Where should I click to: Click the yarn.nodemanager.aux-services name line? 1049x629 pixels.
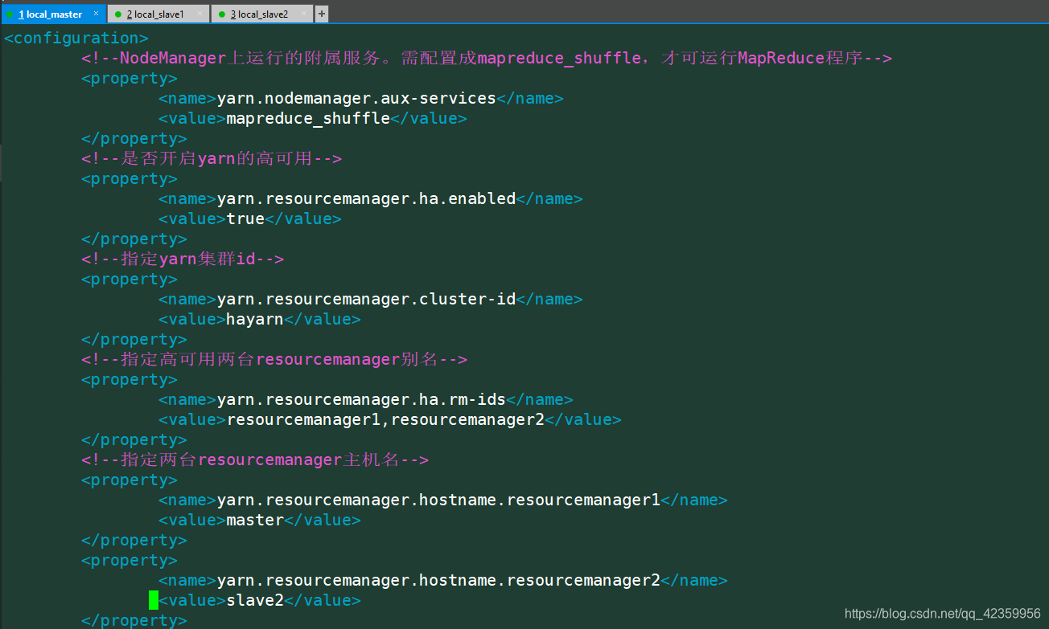(x=361, y=98)
